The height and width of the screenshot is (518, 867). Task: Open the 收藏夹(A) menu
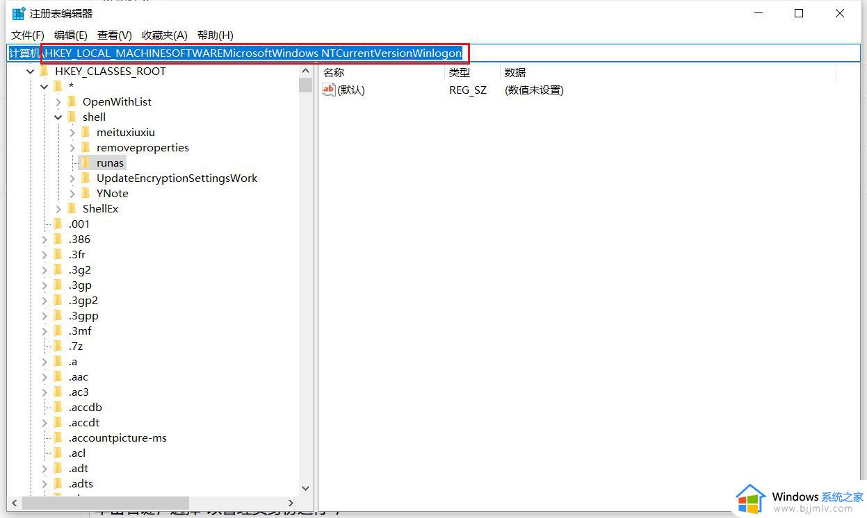165,35
